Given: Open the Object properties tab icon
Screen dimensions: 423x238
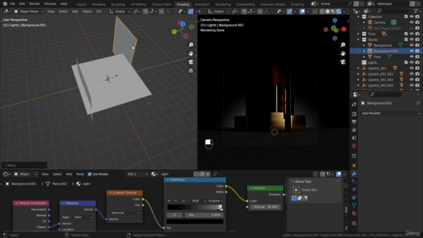Looking at the screenshot, I should (354, 166).
